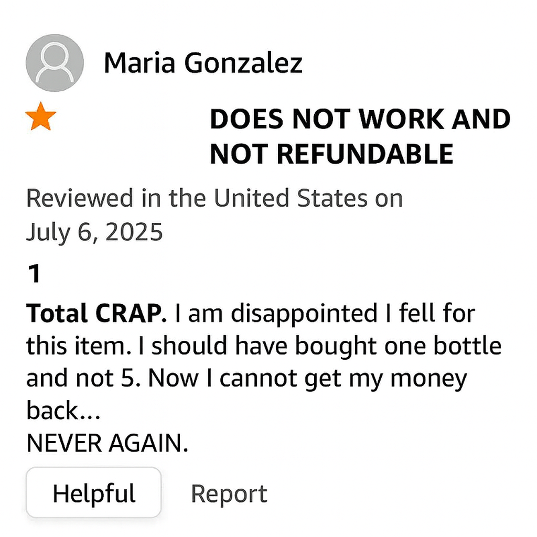This screenshot has width=537, height=537.
Task: Open the "DOES NOT WORK AND" headline line
Action: tap(360, 120)
